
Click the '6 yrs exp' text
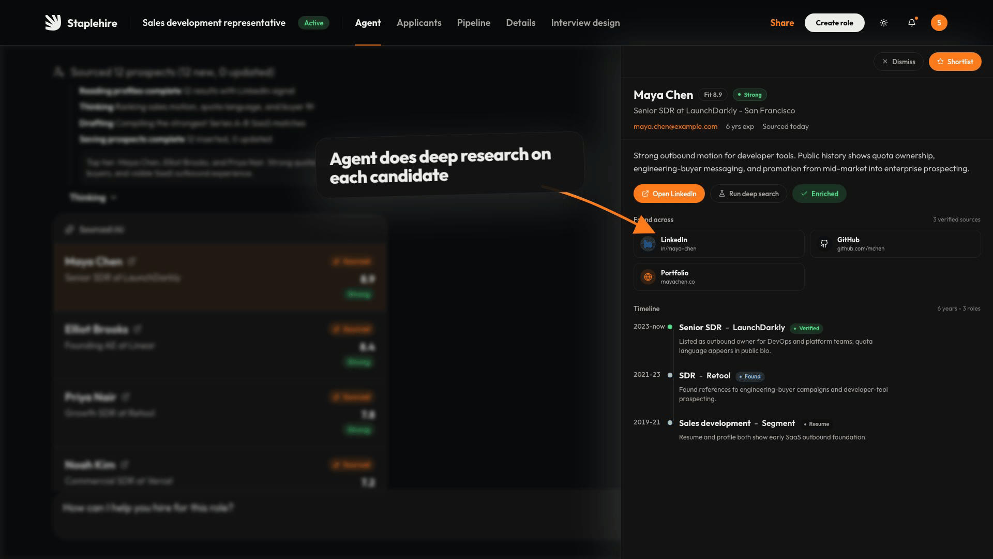coord(740,126)
